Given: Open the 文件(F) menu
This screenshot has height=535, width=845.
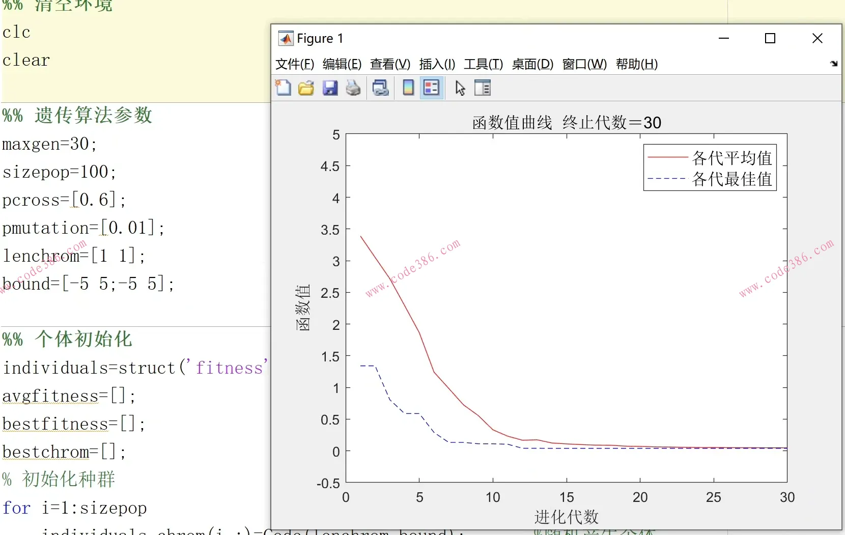Looking at the screenshot, I should [295, 64].
